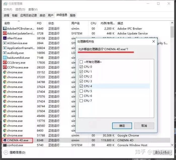
Task: Confirm affinity with the 确定 button
Action: [x=122, y=126]
